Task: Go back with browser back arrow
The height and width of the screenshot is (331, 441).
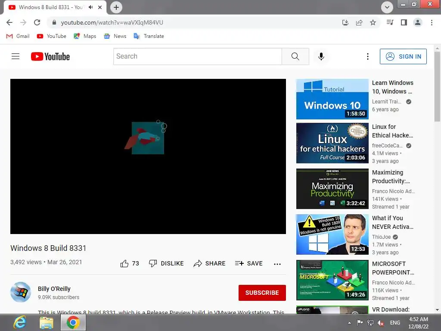Action: 9,22
